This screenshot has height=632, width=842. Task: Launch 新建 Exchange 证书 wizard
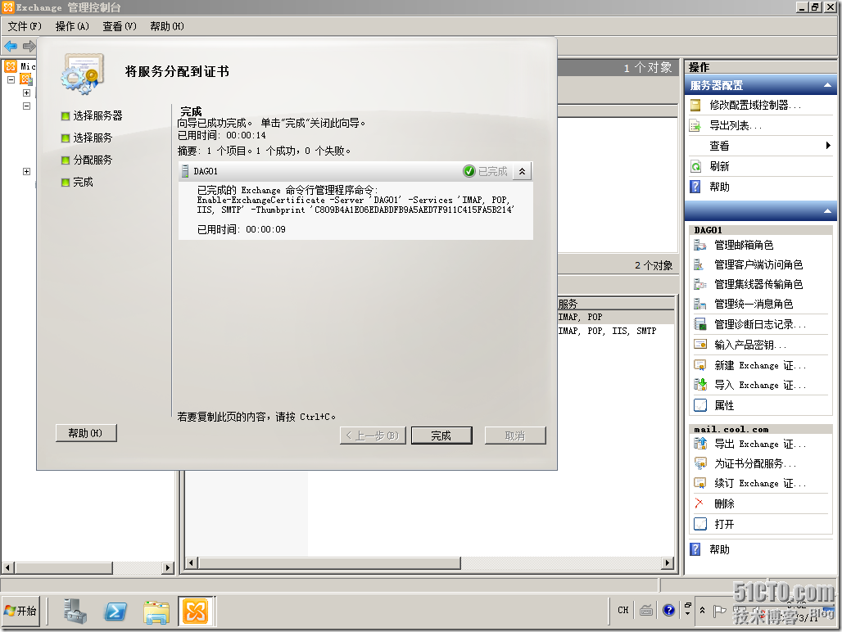pyautogui.click(x=752, y=365)
